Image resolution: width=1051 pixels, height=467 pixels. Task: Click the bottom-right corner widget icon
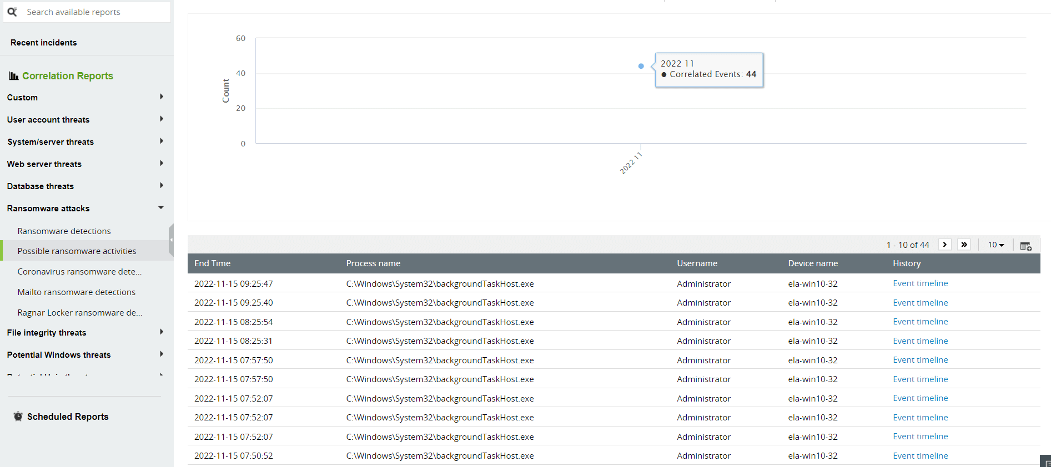[1046, 461]
